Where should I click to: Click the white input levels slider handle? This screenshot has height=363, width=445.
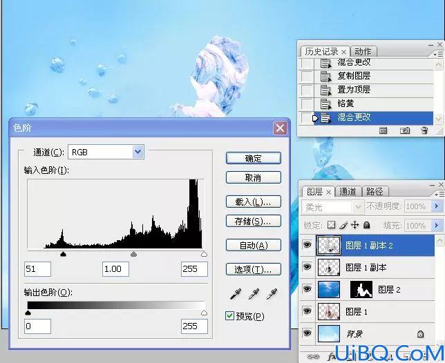204,254
